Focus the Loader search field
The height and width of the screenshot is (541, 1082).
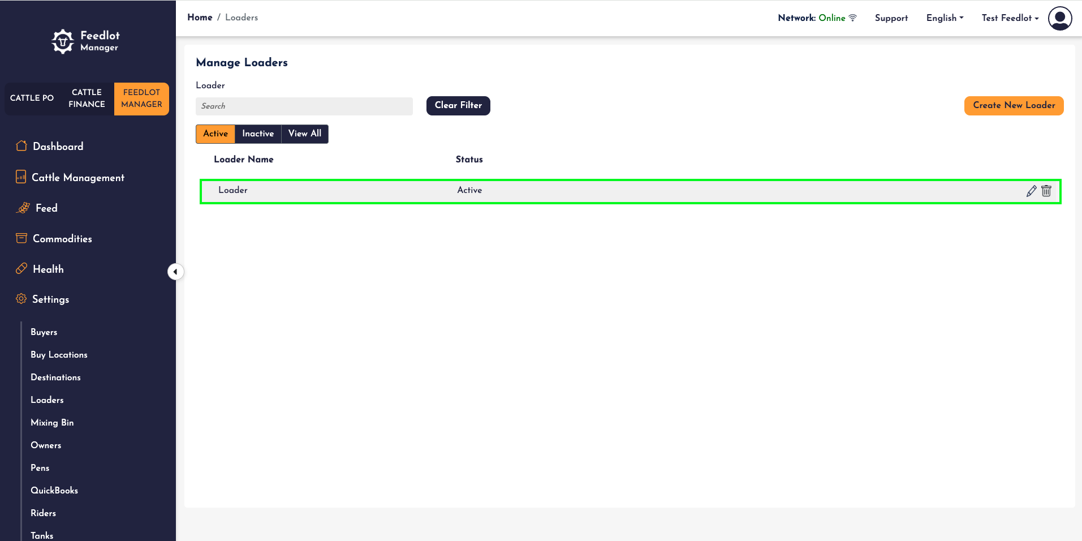[x=304, y=106]
